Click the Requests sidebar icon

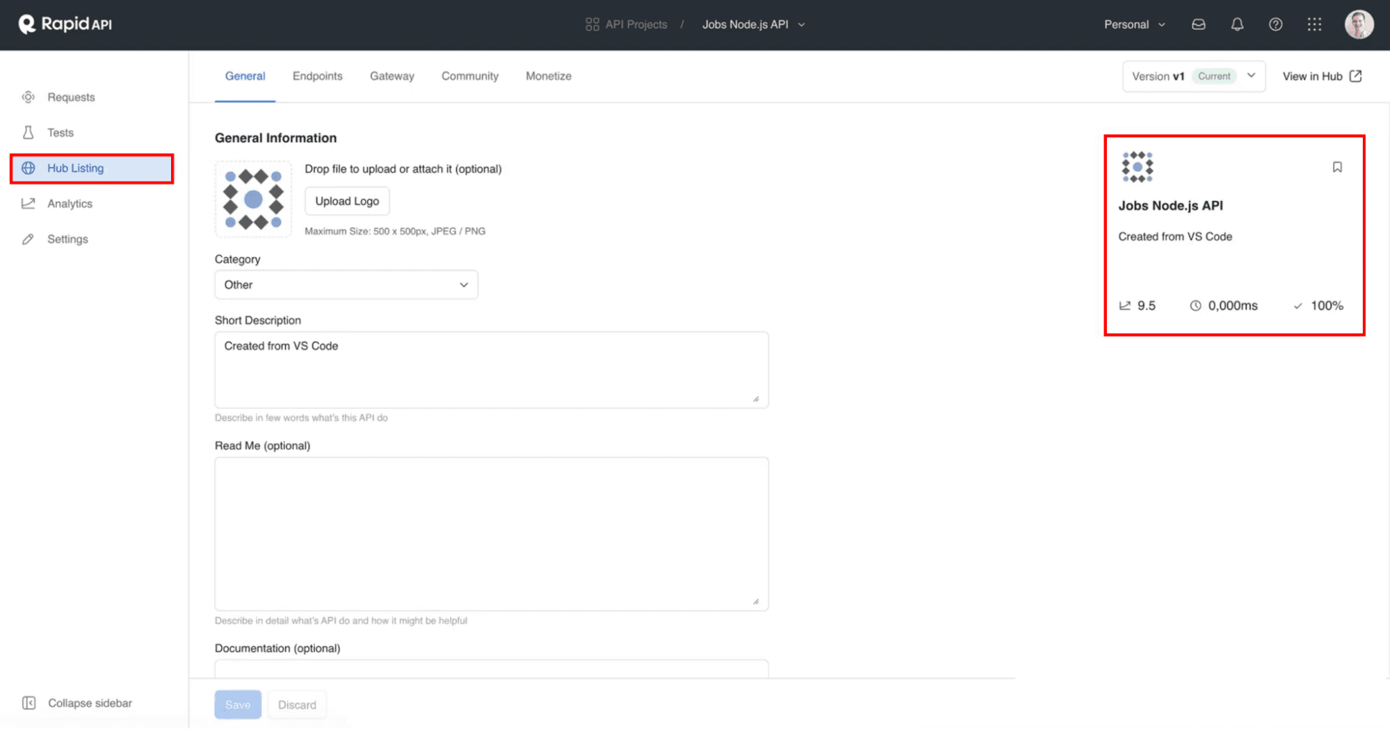pyautogui.click(x=29, y=97)
